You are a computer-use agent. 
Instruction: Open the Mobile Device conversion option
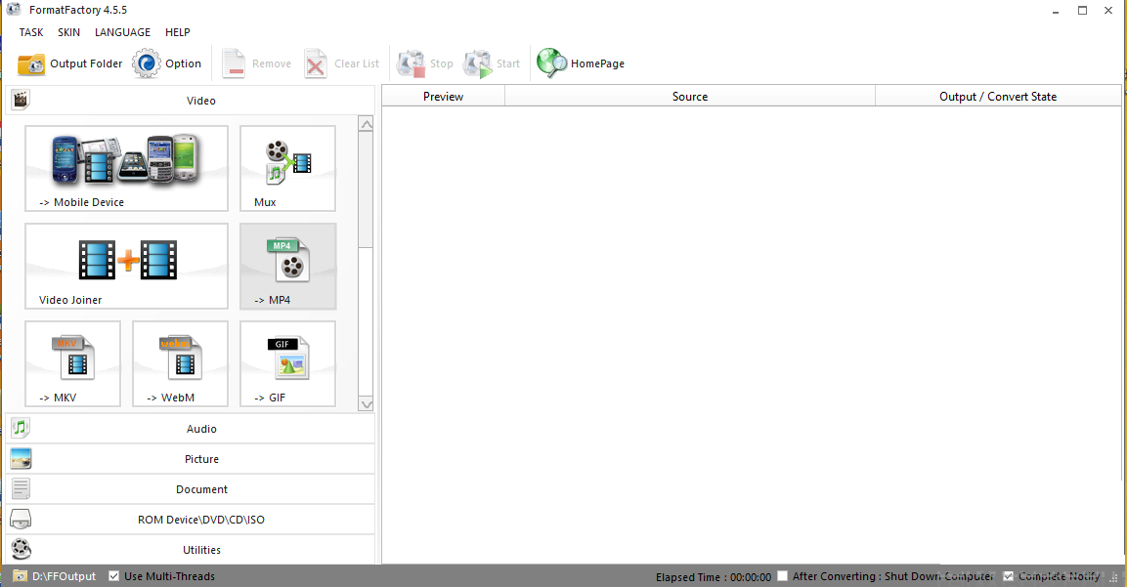tap(125, 168)
